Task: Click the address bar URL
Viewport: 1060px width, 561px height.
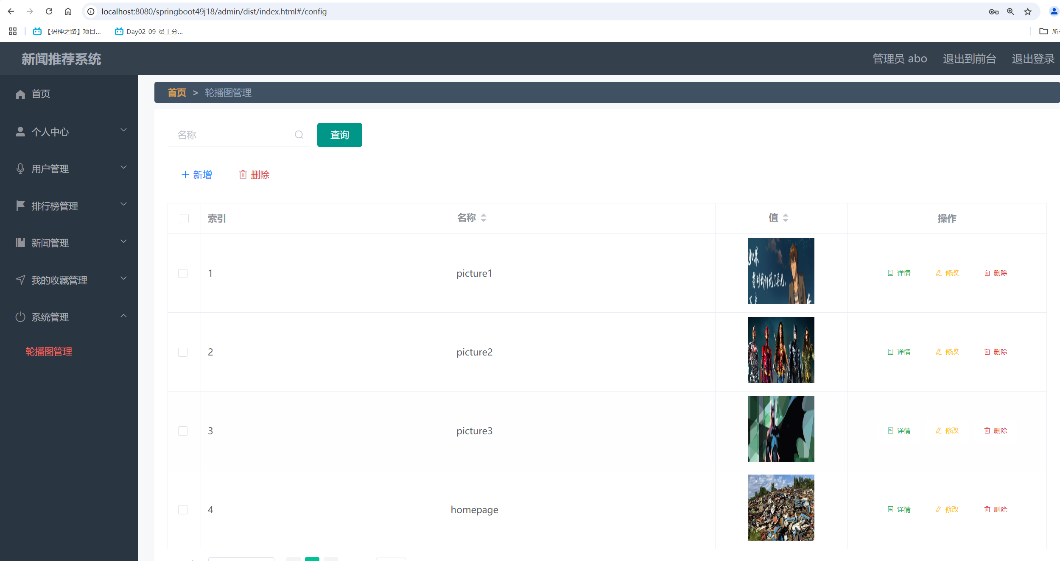Action: (214, 11)
